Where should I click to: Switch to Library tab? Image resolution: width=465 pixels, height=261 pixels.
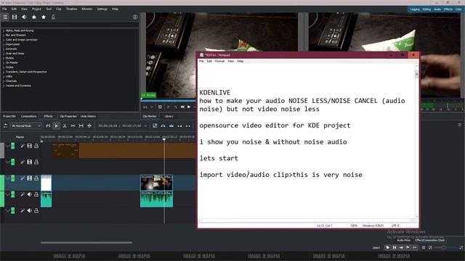click(169, 116)
